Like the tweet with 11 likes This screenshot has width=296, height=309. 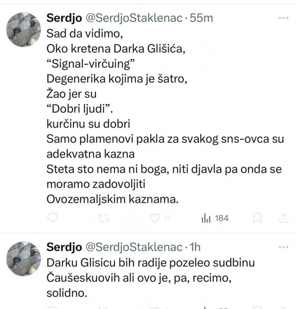point(155,218)
